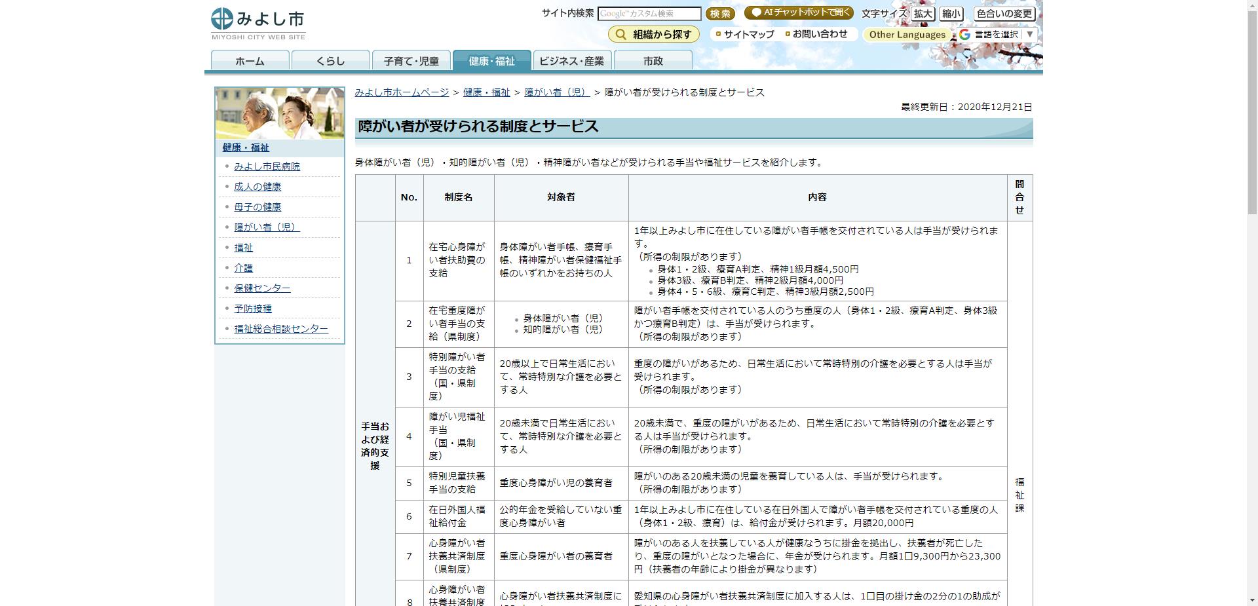Enlarge text with the 拡大 button
The image size is (1258, 606).
point(922,13)
